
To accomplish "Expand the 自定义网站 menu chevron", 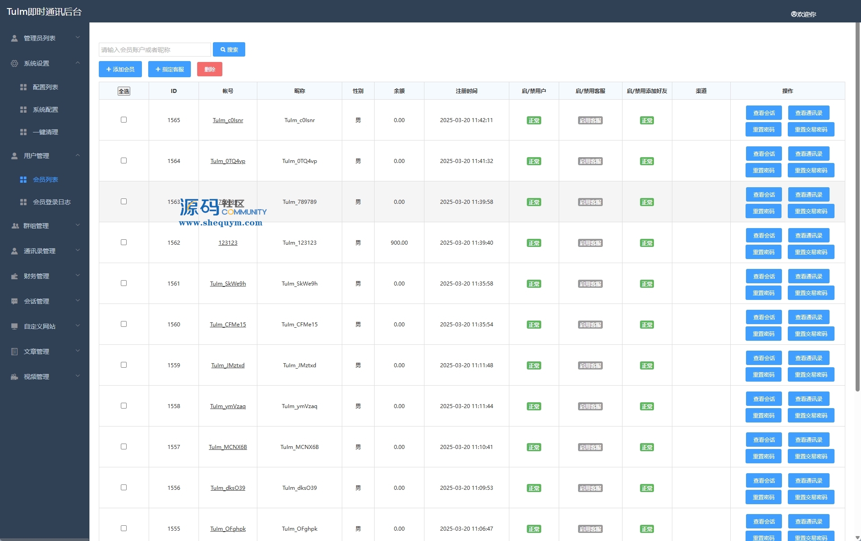I will click(78, 326).
